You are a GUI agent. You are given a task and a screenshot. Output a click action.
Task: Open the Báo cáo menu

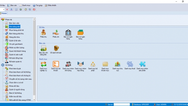coord(12,5)
